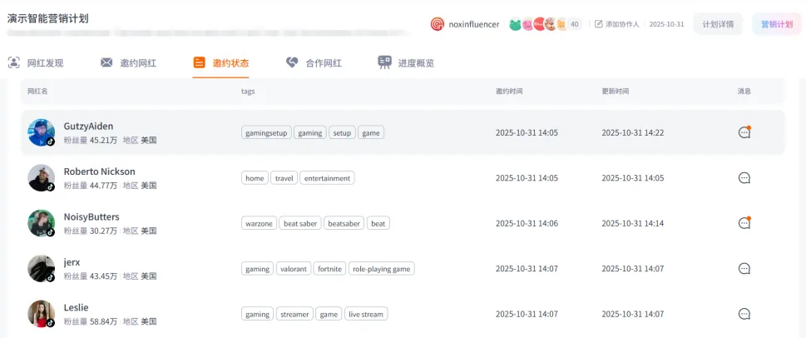This screenshot has height=338, width=806.
Task: Open NoisyButters' avatar thumbnail
Action: (x=41, y=223)
